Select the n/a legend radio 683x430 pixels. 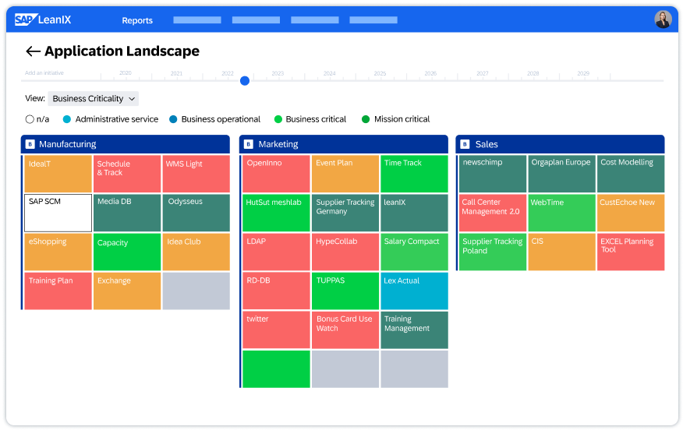pos(30,119)
